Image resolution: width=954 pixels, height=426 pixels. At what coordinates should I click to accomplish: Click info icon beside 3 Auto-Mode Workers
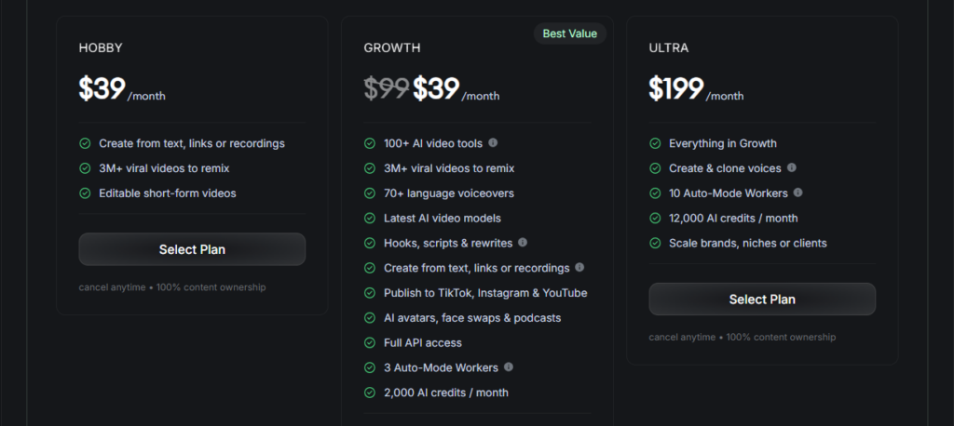click(509, 367)
